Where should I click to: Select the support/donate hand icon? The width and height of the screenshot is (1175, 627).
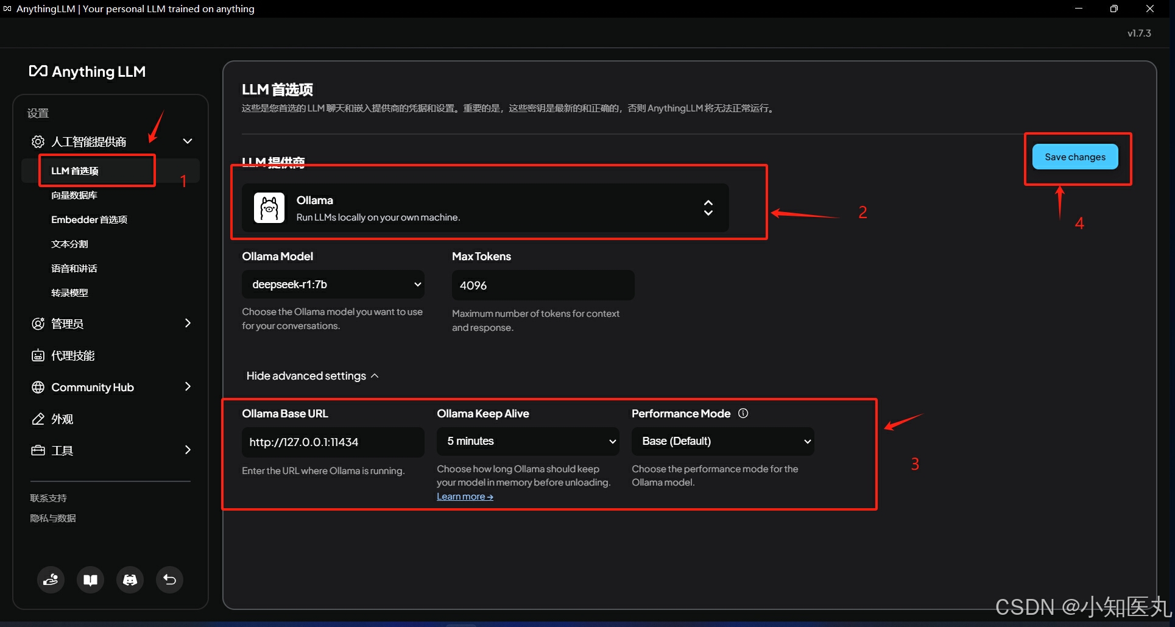(51, 579)
